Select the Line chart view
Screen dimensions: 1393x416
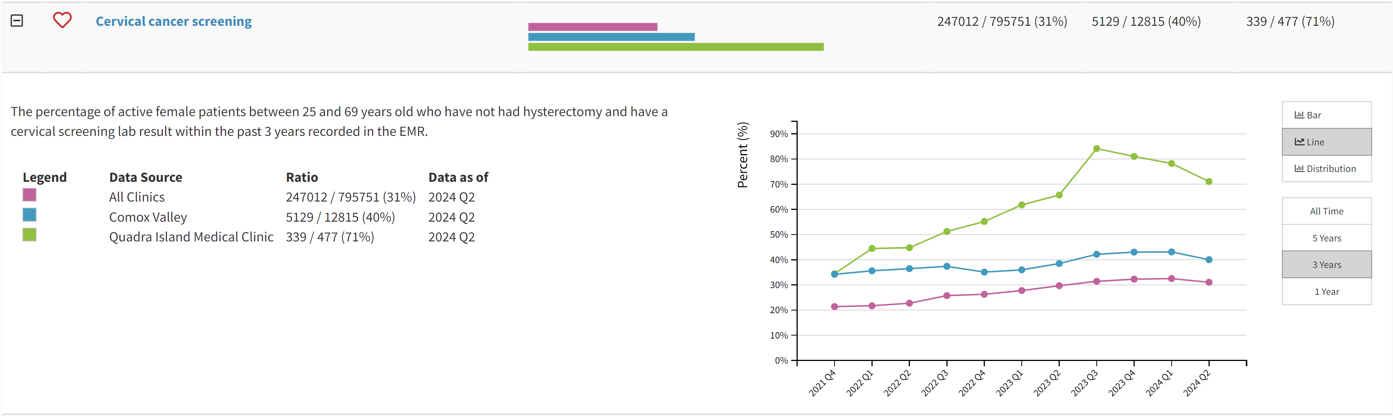point(1326,142)
